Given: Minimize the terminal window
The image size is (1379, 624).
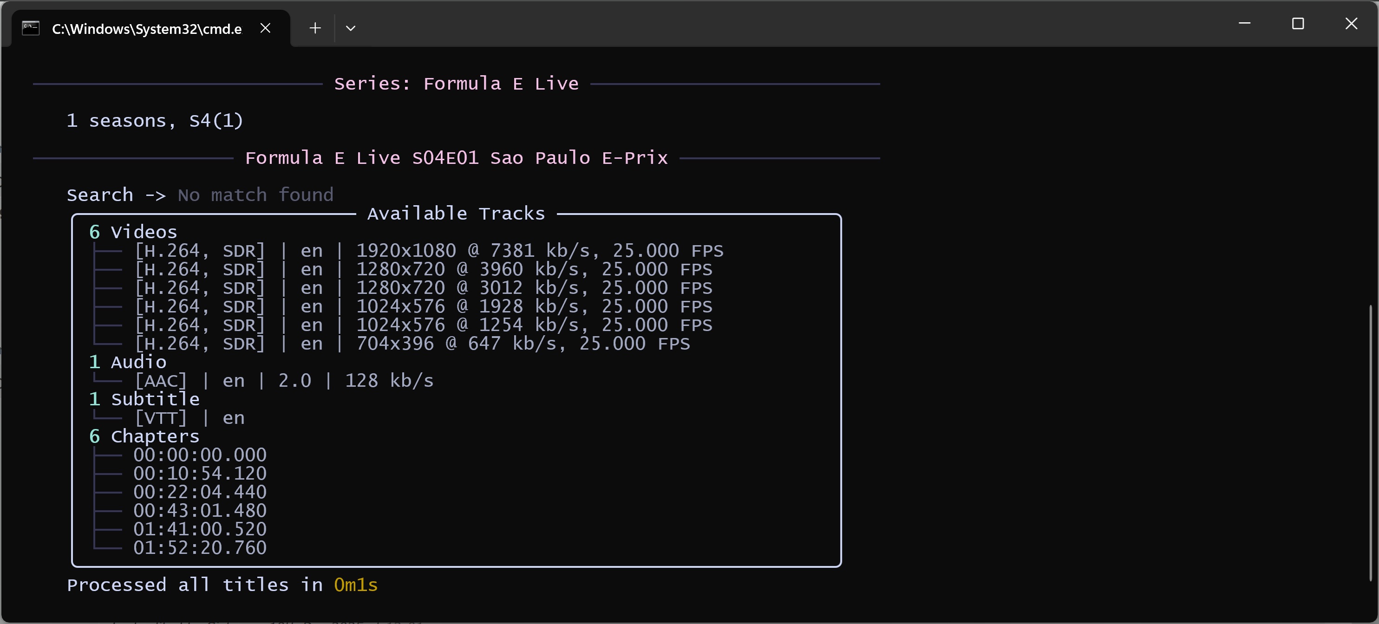Looking at the screenshot, I should (x=1245, y=24).
